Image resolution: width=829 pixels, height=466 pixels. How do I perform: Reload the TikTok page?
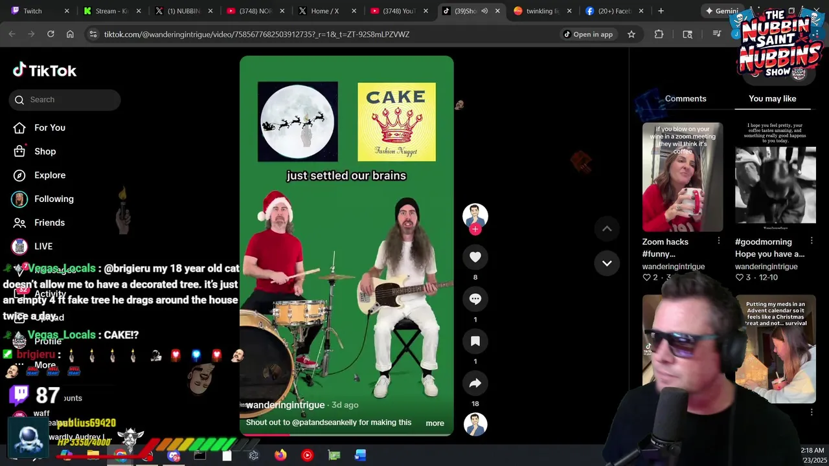click(x=51, y=34)
